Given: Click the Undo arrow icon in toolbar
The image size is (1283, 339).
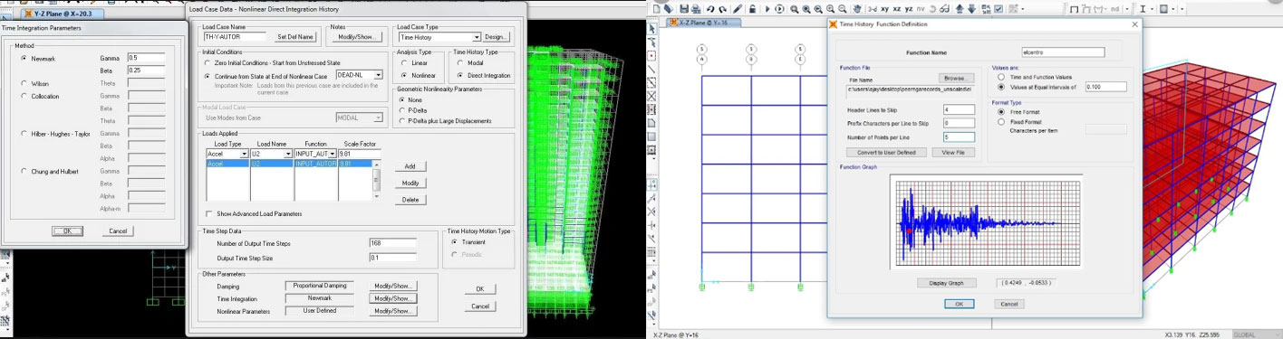Looking at the screenshot, I should [x=711, y=8].
